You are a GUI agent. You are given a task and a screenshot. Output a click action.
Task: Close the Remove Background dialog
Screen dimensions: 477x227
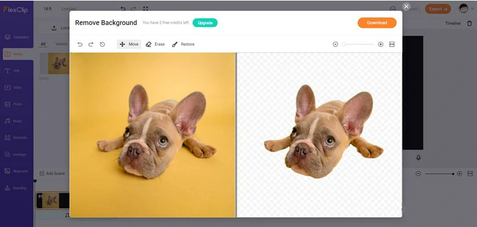406,6
